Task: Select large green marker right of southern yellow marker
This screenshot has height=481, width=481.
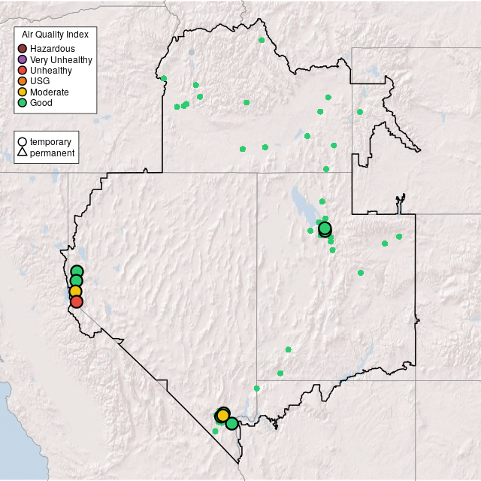Action: pyautogui.click(x=231, y=423)
